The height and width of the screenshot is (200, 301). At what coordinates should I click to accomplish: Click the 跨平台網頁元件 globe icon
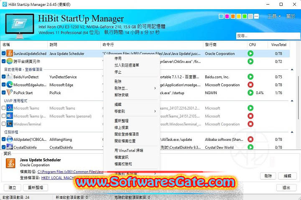pyautogui.click(x=9, y=61)
